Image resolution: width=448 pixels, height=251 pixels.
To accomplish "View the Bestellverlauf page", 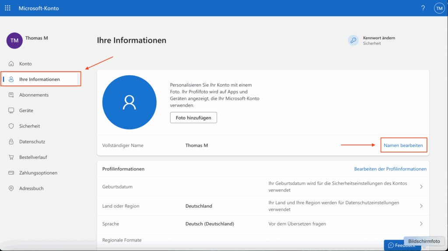I will point(33,157).
